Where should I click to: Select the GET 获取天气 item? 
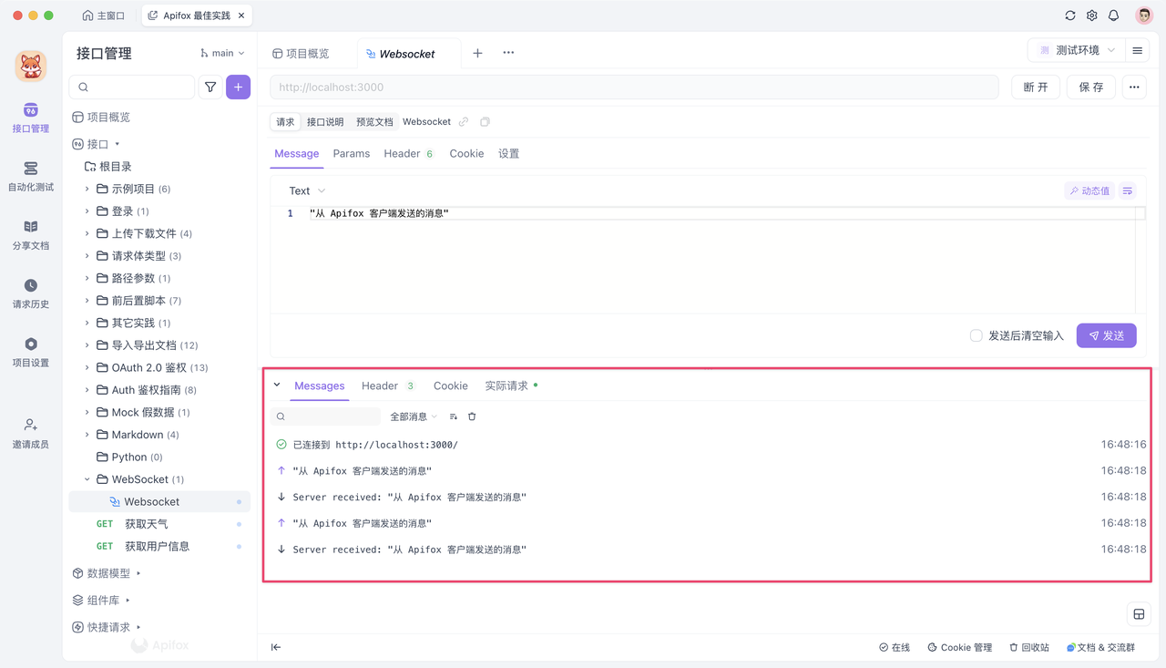tap(158, 524)
